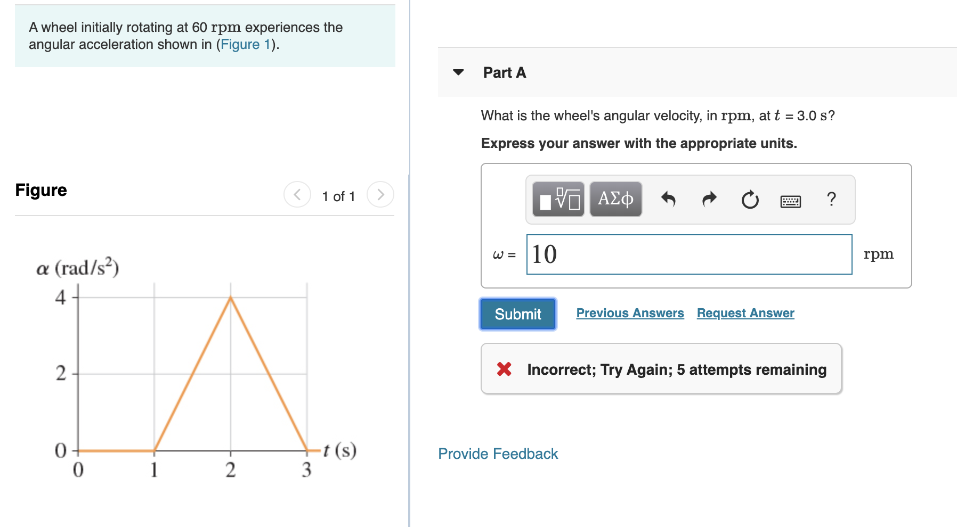Redo the answer edit
The image size is (957, 527).
(x=709, y=199)
